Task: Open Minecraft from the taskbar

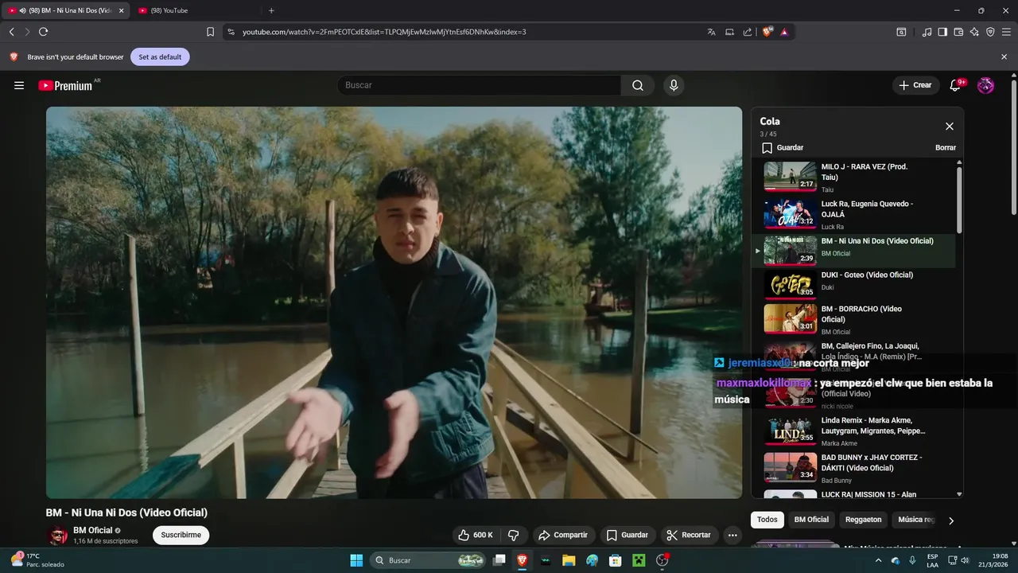Action: point(638,560)
